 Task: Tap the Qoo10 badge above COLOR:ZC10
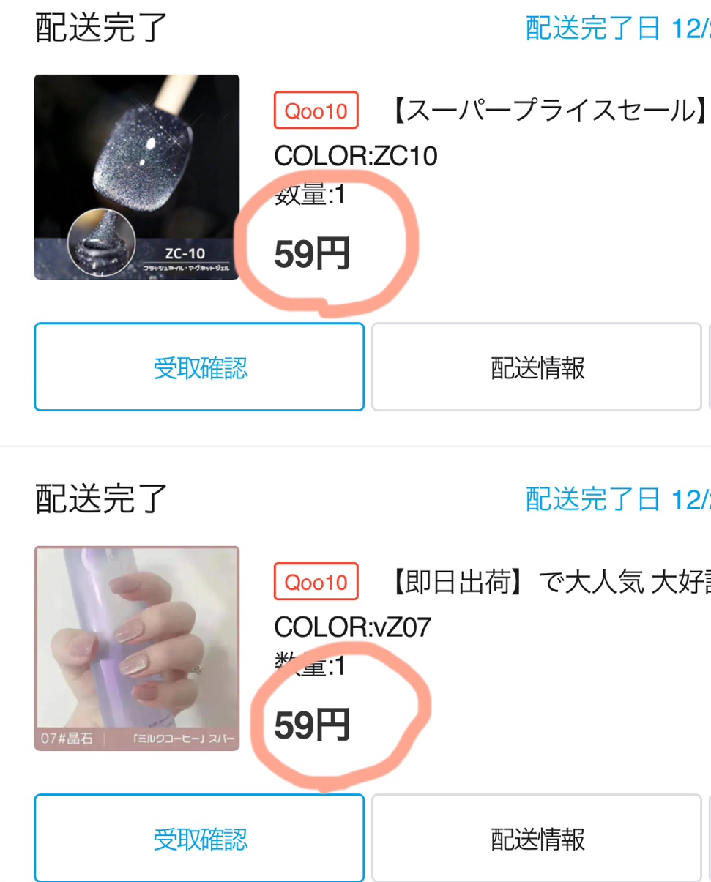[316, 111]
